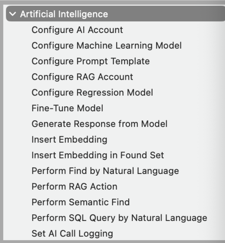Click the word Logging in Set AI Call Logging

tap(96, 234)
